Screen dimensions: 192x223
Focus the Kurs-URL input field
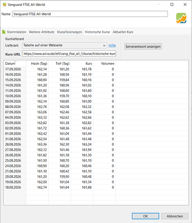point(69,54)
